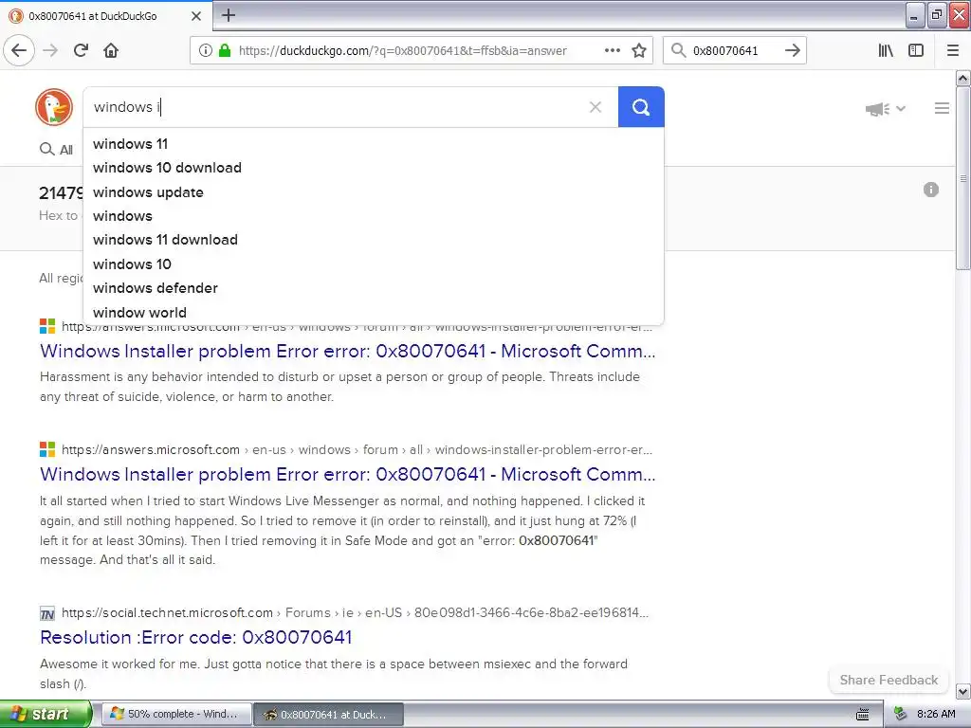Click the taskbar clock showing 8:26 AM

pos(936,714)
